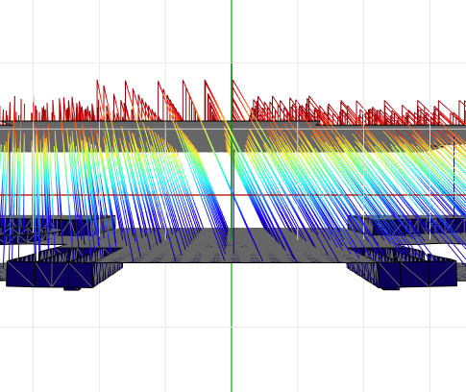The width and height of the screenshot is (466, 392).
Task: Select the dark blue block at lower left
Action: (64, 268)
